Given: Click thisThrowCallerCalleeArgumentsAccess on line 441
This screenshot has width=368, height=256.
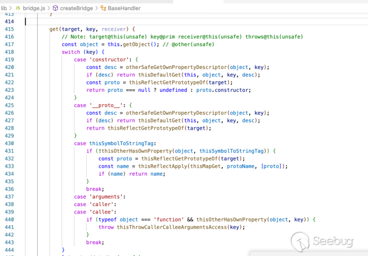Looking at the screenshot, I should click(x=172, y=227).
